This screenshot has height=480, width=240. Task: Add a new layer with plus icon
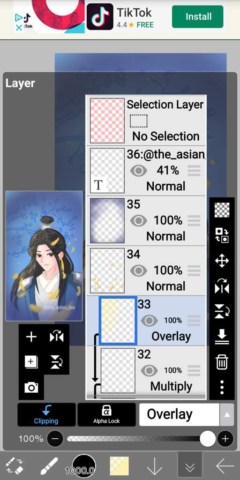(31, 337)
